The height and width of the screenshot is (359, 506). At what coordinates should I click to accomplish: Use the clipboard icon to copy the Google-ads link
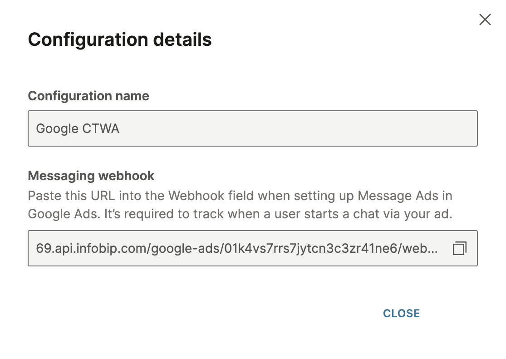(x=459, y=248)
